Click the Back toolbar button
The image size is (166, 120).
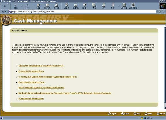(x=16, y=6)
